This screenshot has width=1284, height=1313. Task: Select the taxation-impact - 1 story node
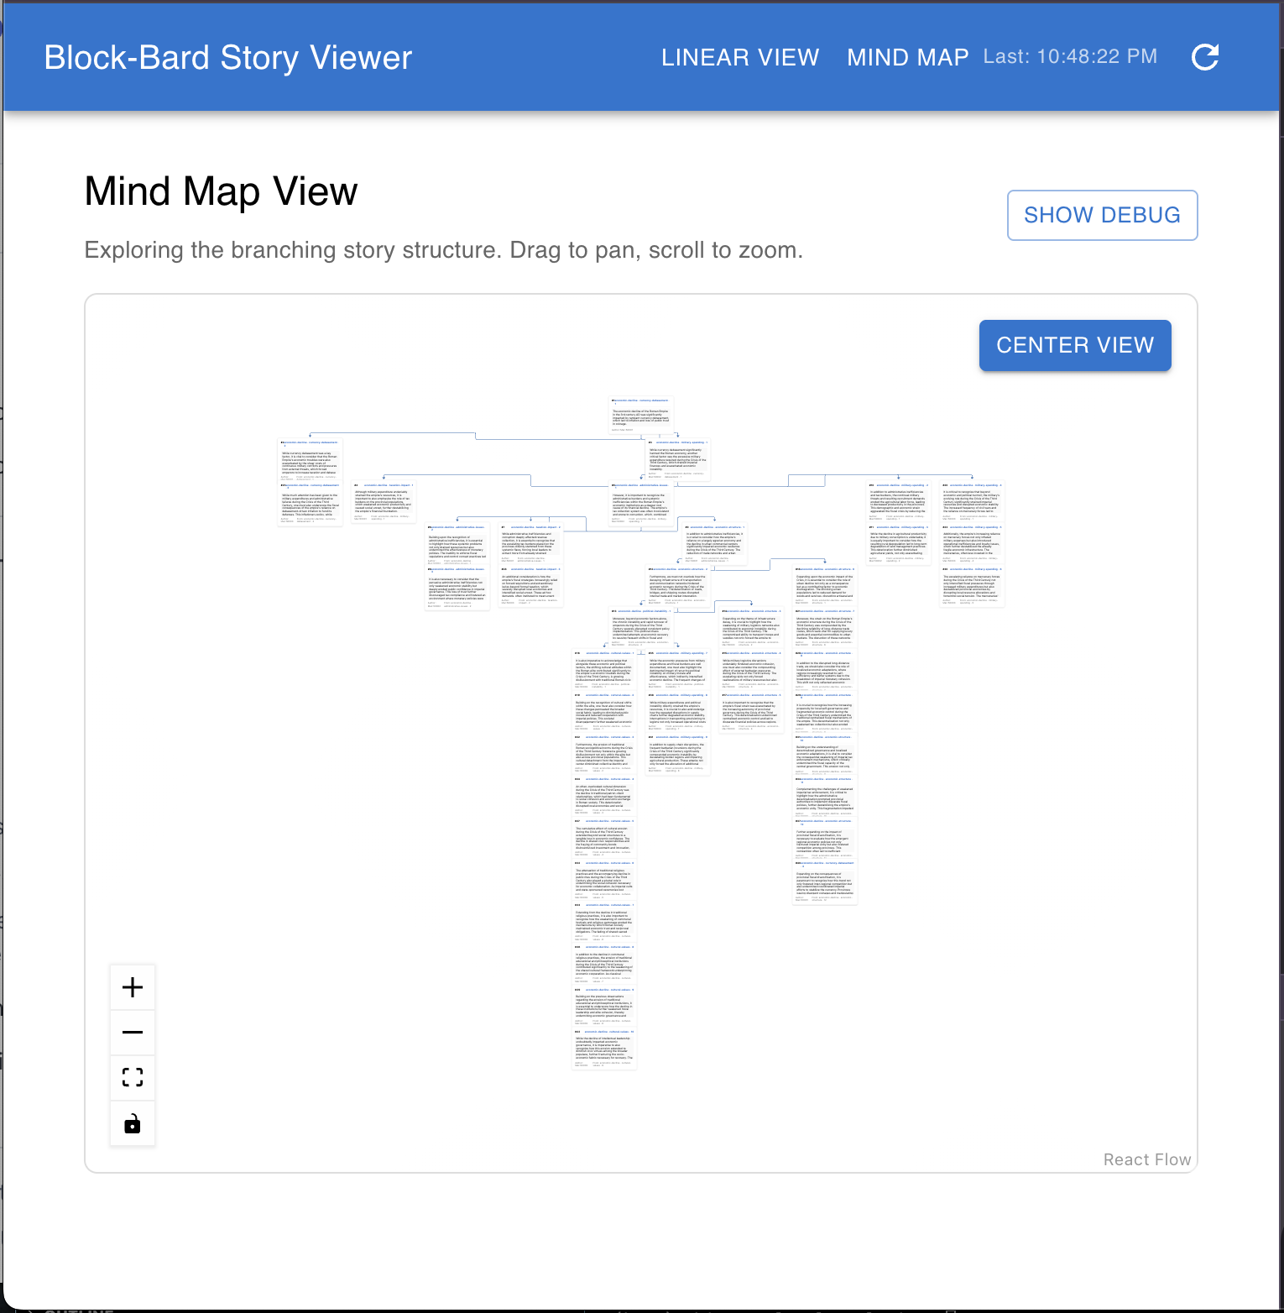pyautogui.click(x=384, y=502)
